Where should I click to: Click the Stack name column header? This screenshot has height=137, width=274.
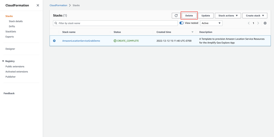69,32
